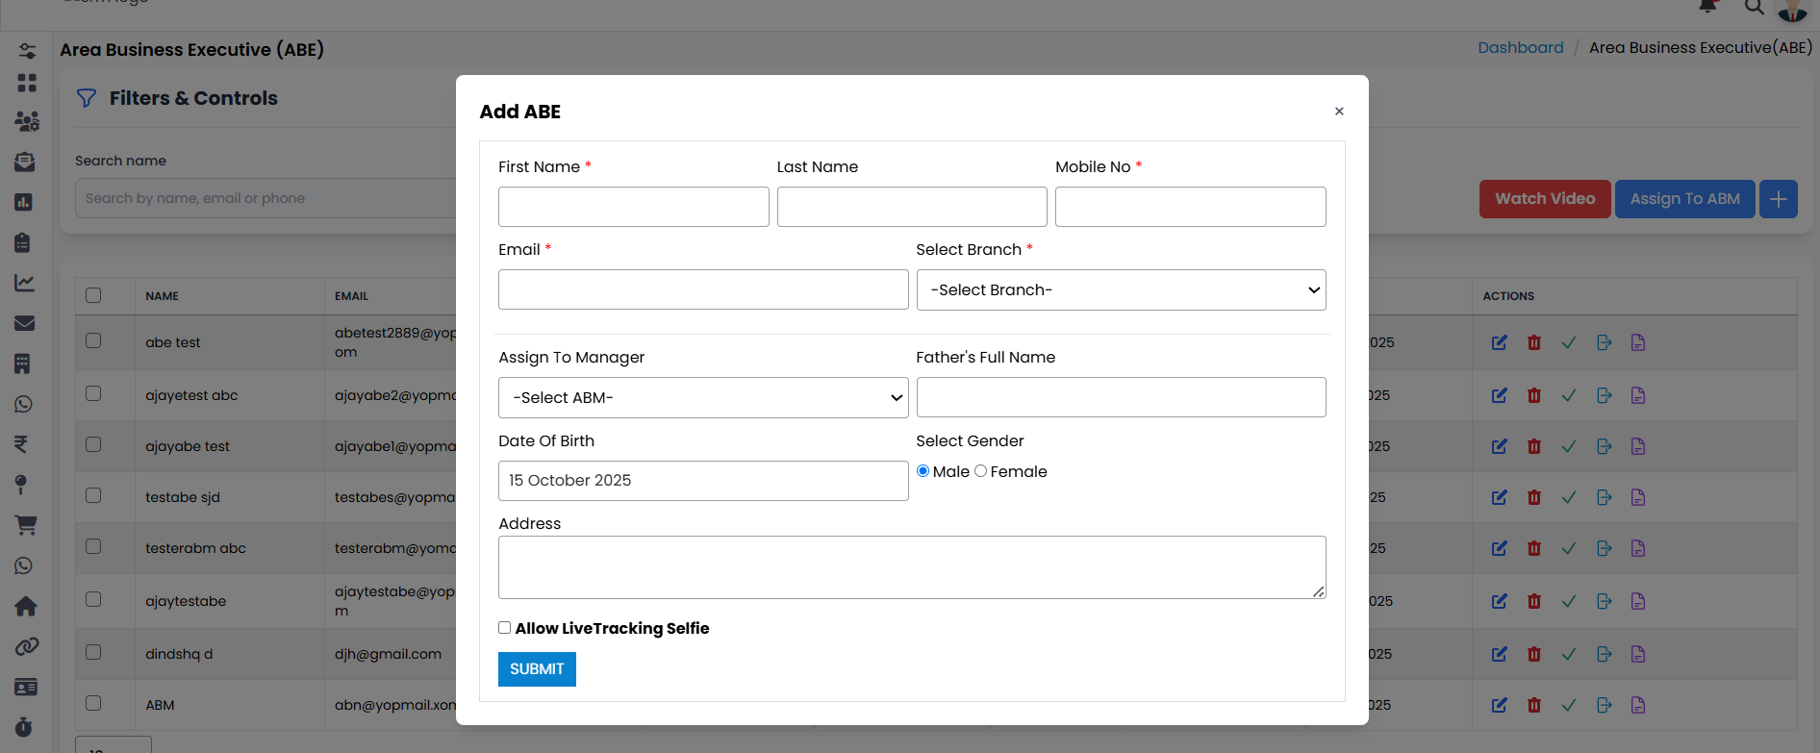Click the document icon for dindshq d row

(x=1637, y=654)
